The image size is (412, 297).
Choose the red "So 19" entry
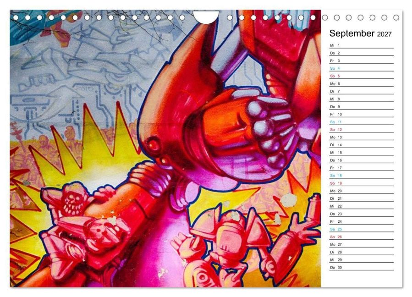coord(362,183)
